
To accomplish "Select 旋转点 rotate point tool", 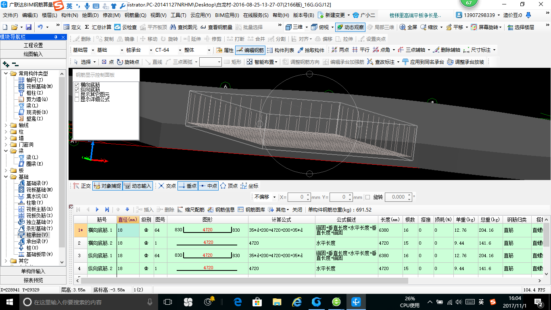I will tap(128, 62).
